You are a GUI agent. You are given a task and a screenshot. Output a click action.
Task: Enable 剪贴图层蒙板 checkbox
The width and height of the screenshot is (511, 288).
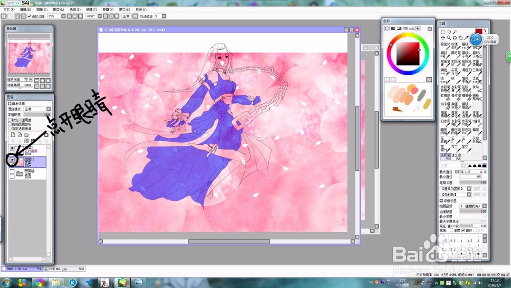pos(10,124)
